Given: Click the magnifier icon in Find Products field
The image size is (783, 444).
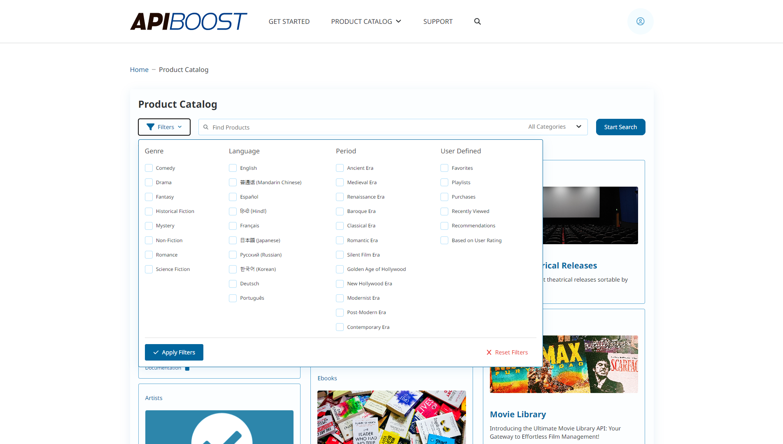Looking at the screenshot, I should point(206,127).
